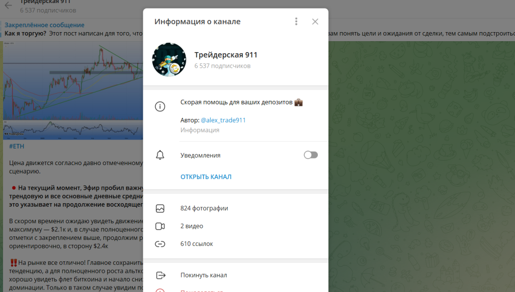The image size is (515, 292).
Task: Click the chain link icon
Action: point(160,244)
